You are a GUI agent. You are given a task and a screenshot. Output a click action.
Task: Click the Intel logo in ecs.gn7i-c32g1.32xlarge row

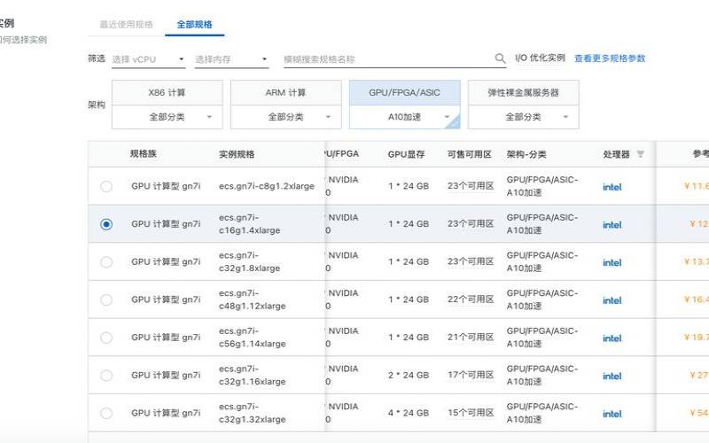(612, 414)
